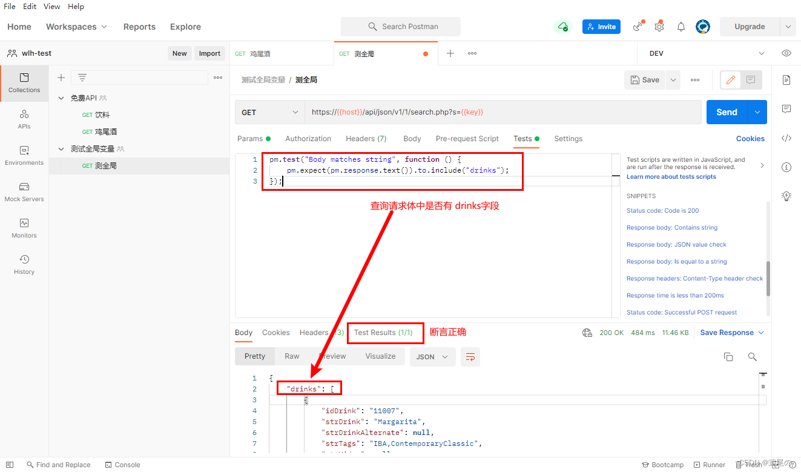The height and width of the screenshot is (472, 801).
Task: Click the cloud sync status icon
Action: pos(563,27)
